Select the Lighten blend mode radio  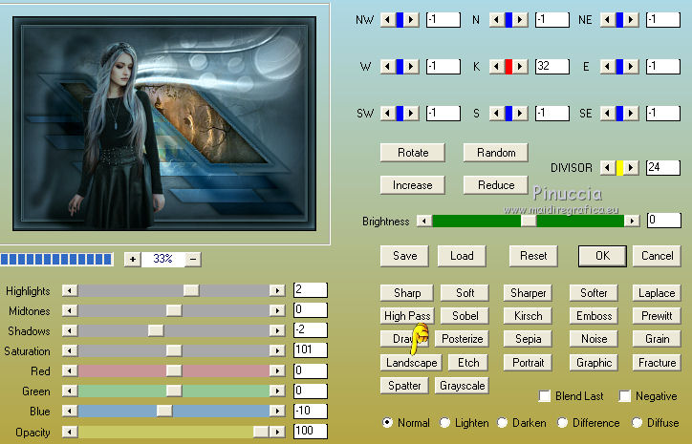click(444, 422)
